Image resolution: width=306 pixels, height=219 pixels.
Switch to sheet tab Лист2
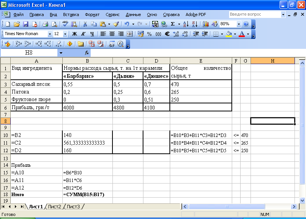[54, 207]
